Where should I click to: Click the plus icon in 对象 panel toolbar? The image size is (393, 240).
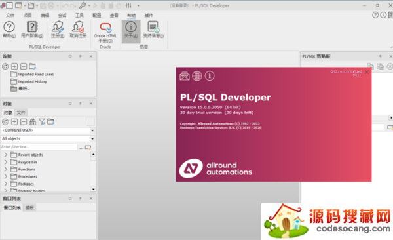(14, 122)
